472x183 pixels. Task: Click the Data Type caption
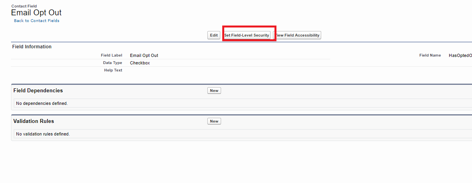coord(113,63)
